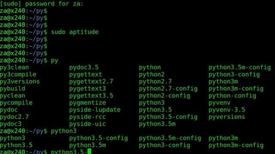This screenshot has width=275, height=154.
Task: Select pyversions in the completion list
Action: click(x=227, y=117)
